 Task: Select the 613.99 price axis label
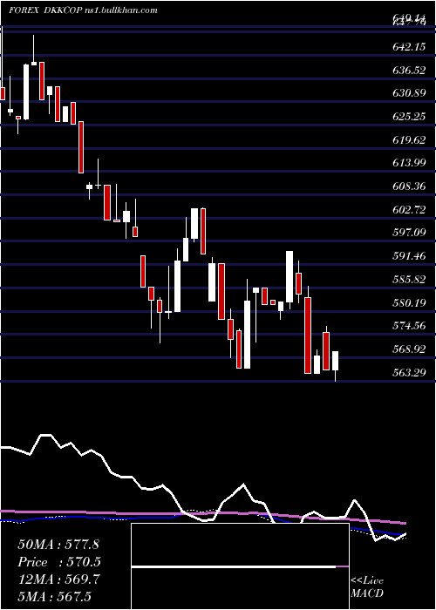coord(409,163)
